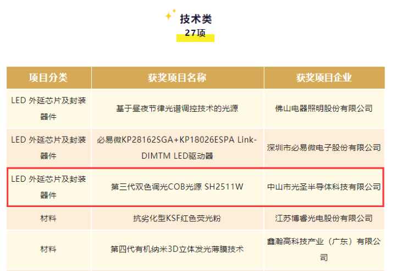Click 江苏博睿光电股份有限公司 cell

pos(324,218)
